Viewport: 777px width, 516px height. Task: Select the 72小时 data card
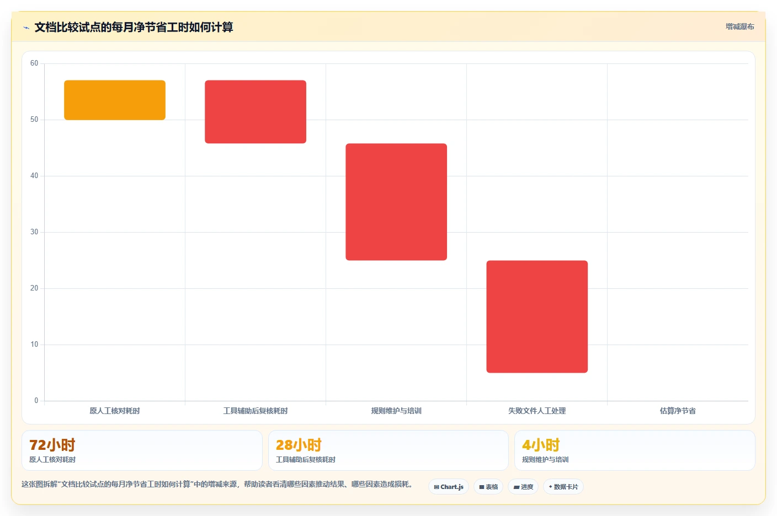pos(142,450)
